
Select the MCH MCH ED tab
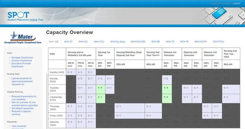(x=138, y=42)
